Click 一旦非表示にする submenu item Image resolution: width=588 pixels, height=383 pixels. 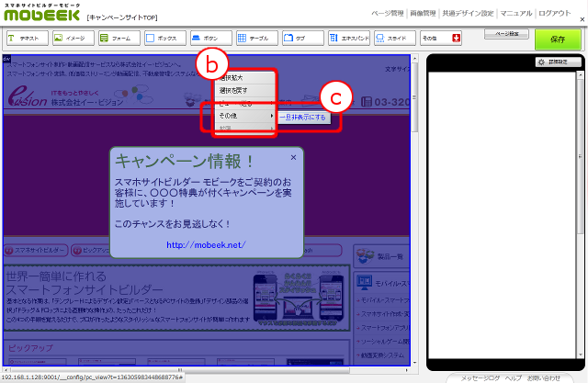[303, 118]
